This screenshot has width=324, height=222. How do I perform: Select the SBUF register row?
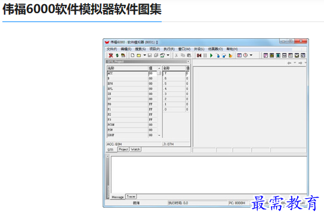click(132, 135)
